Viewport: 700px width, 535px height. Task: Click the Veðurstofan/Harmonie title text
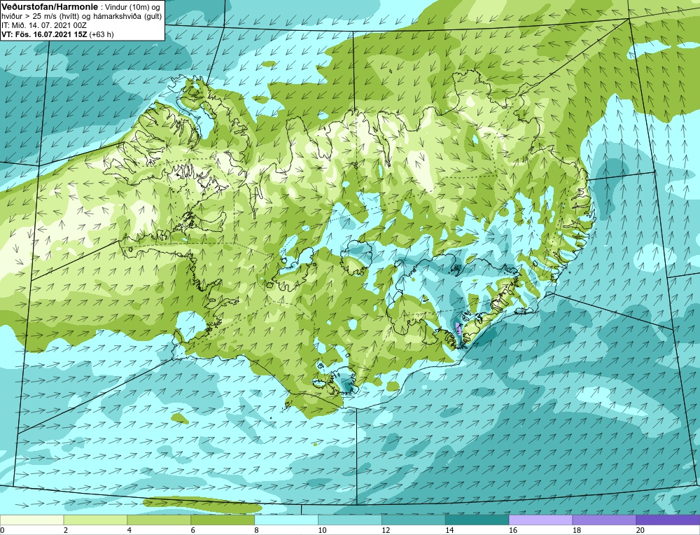(49, 7)
